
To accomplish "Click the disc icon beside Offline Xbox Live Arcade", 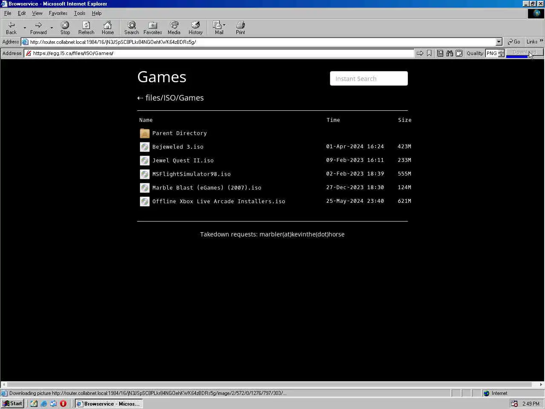I will [145, 202].
